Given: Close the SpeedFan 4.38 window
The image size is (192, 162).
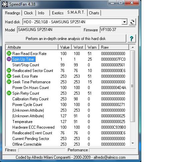Looking at the screenshot, I should coord(132,3).
